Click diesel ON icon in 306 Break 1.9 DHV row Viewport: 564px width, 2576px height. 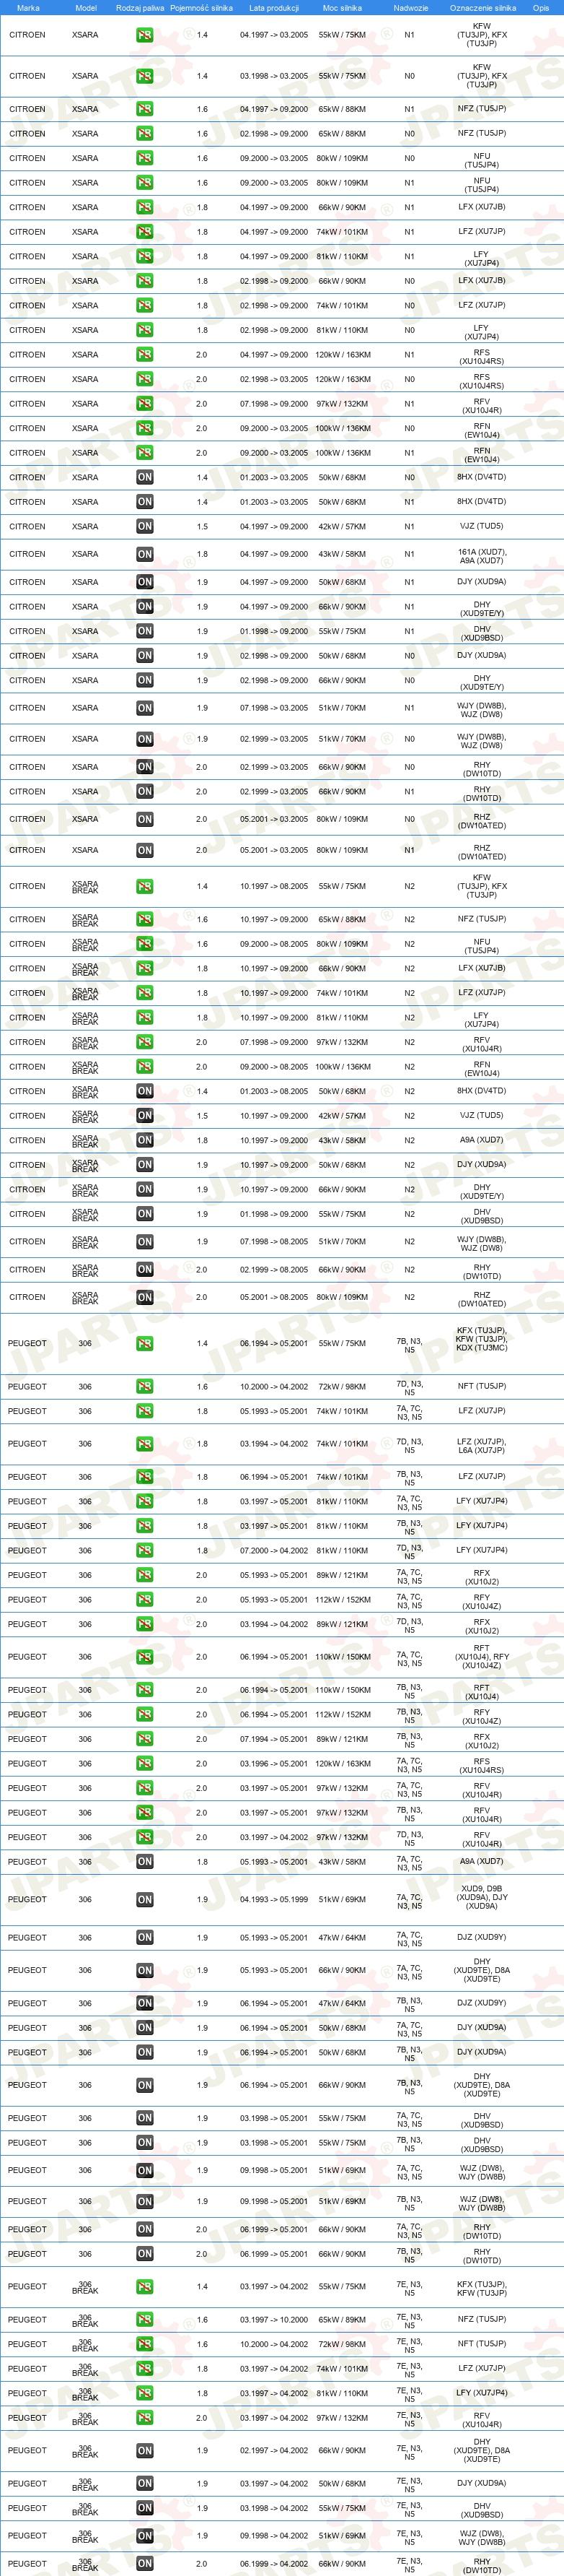pos(145,2508)
